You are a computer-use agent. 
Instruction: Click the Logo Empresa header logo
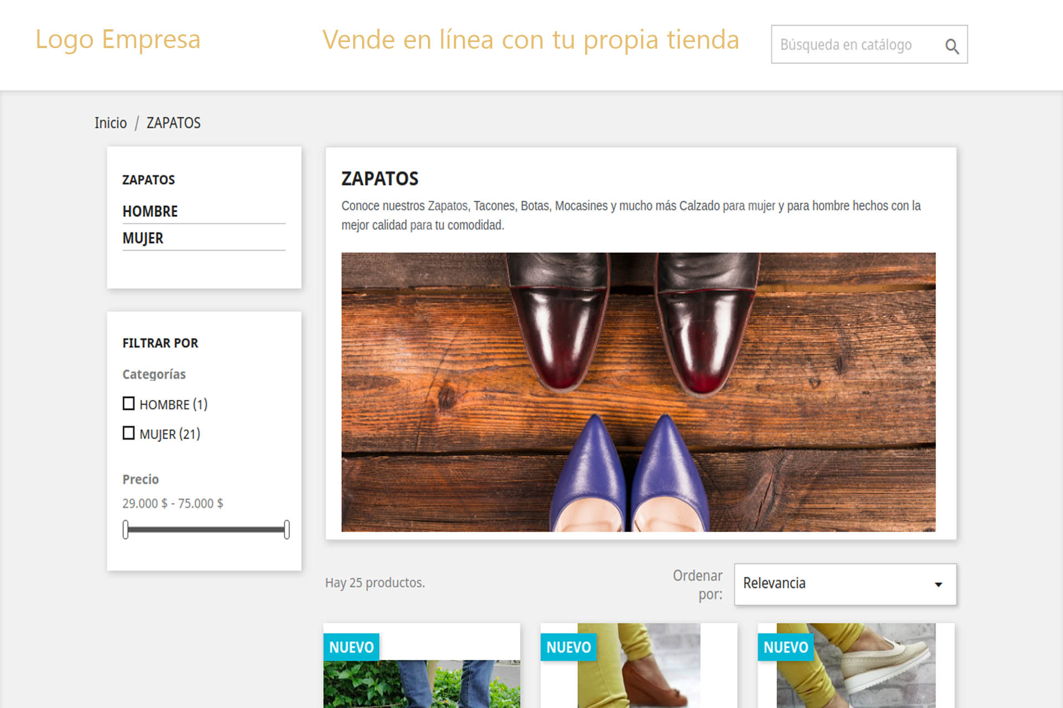pos(118,39)
